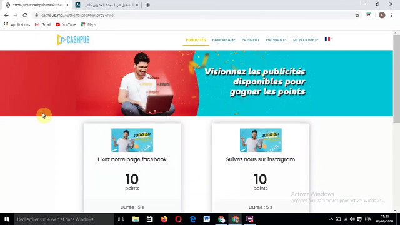Close the Arabic-titled second tab

coord(137,5)
